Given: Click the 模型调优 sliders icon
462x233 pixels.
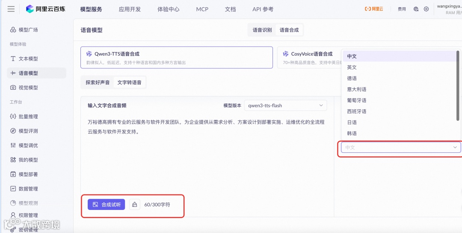Looking at the screenshot, I should pyautogui.click(x=13, y=145).
